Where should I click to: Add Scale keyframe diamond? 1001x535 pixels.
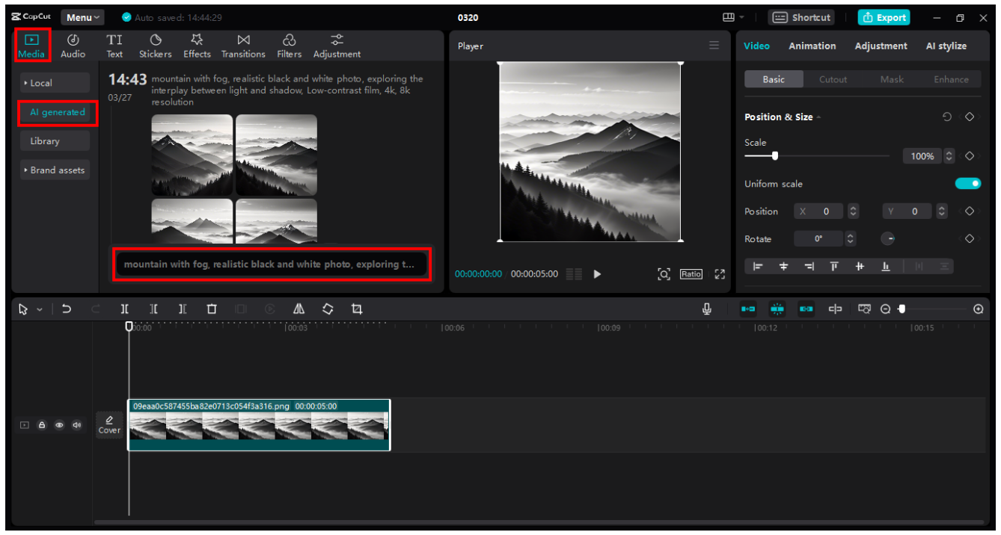coord(970,156)
